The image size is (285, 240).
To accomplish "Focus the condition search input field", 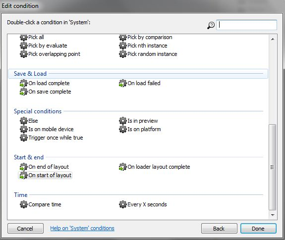I will [x=246, y=25].
